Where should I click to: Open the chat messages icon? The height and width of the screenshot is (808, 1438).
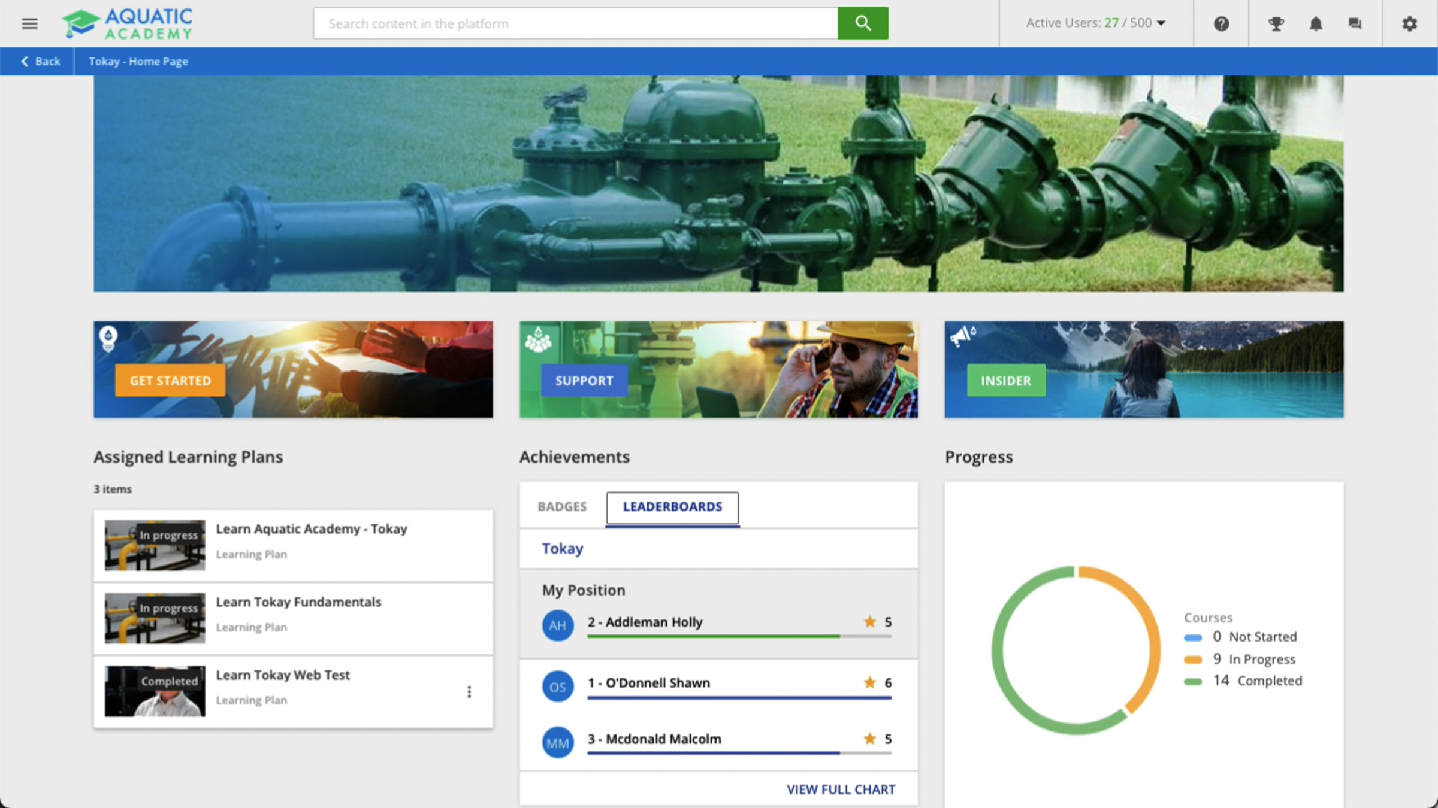[x=1355, y=24]
